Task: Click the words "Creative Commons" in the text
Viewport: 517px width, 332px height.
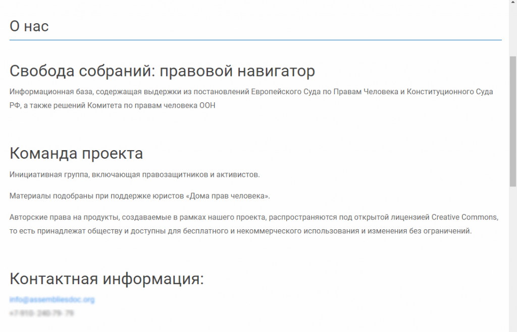Action: point(464,217)
